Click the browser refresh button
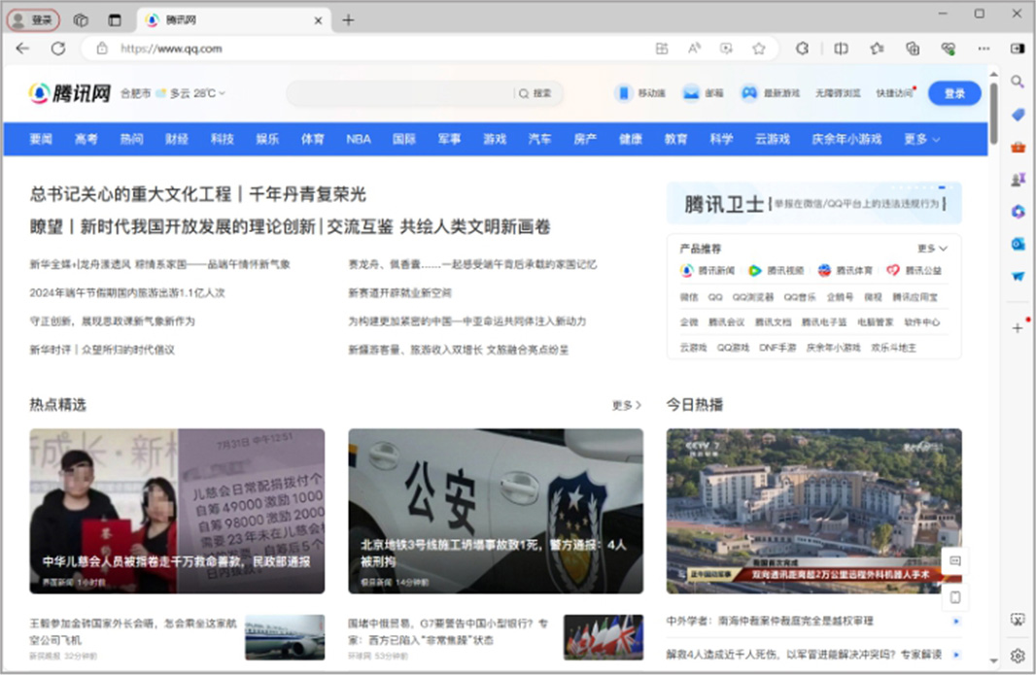 point(58,49)
